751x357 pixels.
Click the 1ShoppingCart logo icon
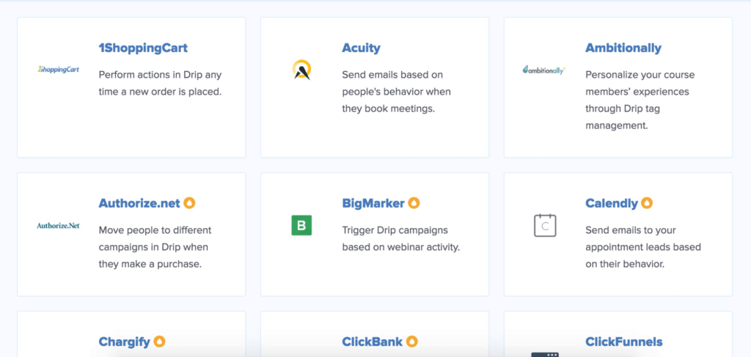[x=58, y=70]
